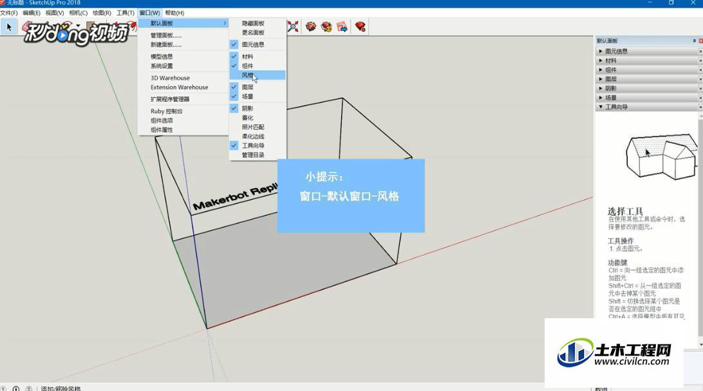703x391 pixels.
Task: Open the 帮助(H) menu
Action: [x=174, y=13]
